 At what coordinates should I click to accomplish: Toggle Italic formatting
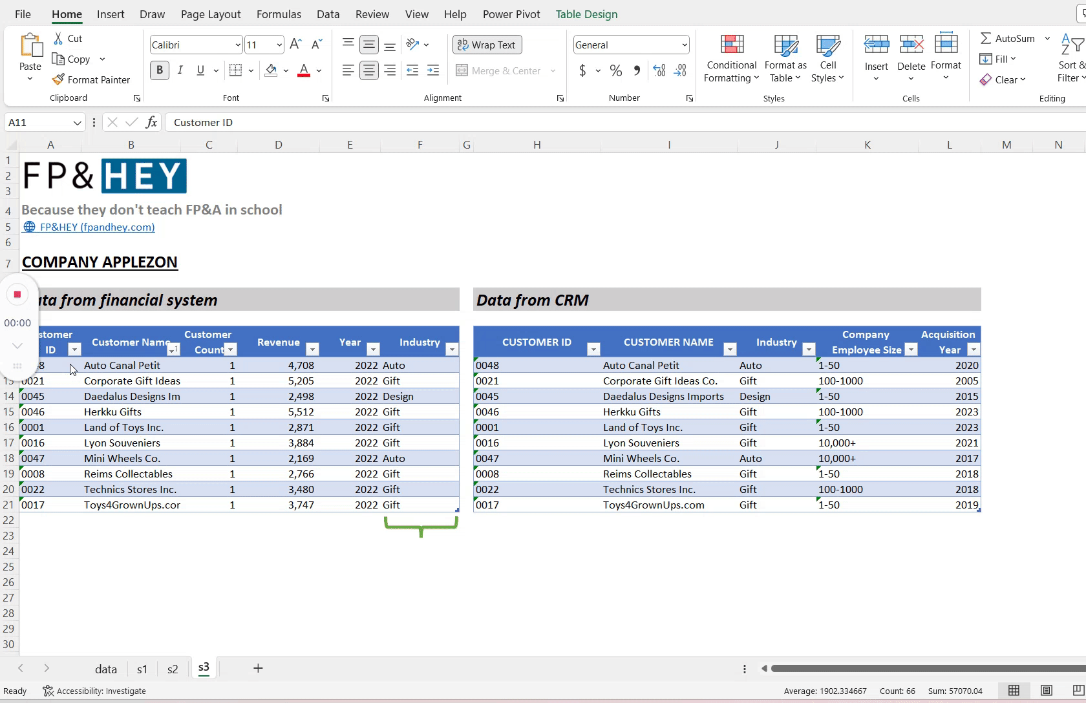coord(180,70)
